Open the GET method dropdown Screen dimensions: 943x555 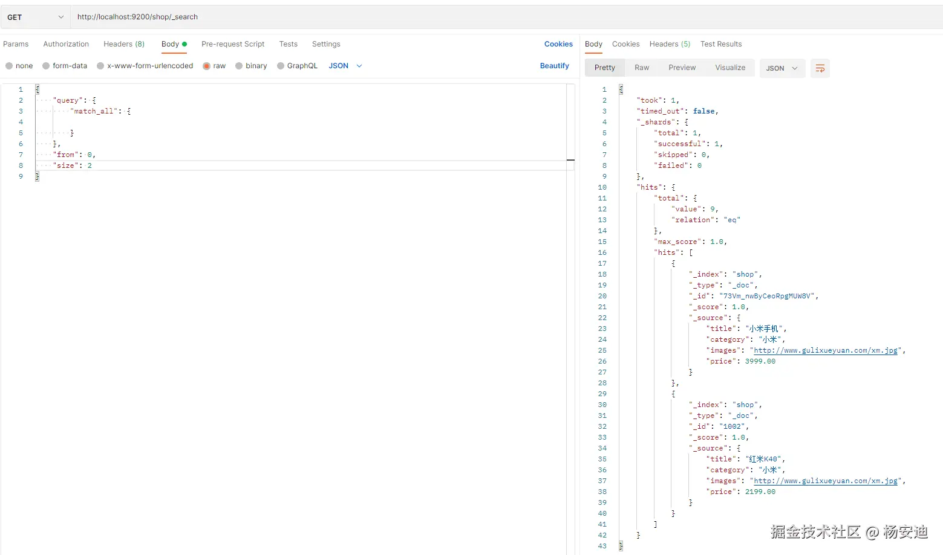point(36,17)
